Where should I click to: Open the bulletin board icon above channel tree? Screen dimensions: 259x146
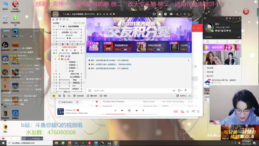(x=64, y=19)
